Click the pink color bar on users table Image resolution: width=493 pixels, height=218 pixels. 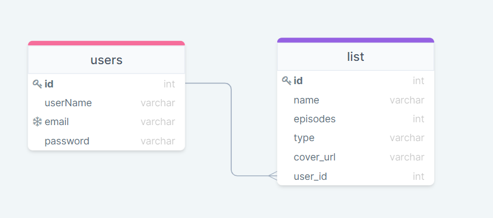tap(106, 43)
